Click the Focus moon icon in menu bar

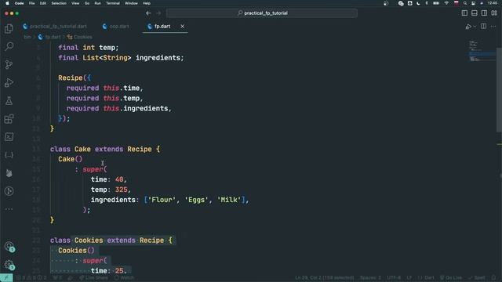point(418,3)
